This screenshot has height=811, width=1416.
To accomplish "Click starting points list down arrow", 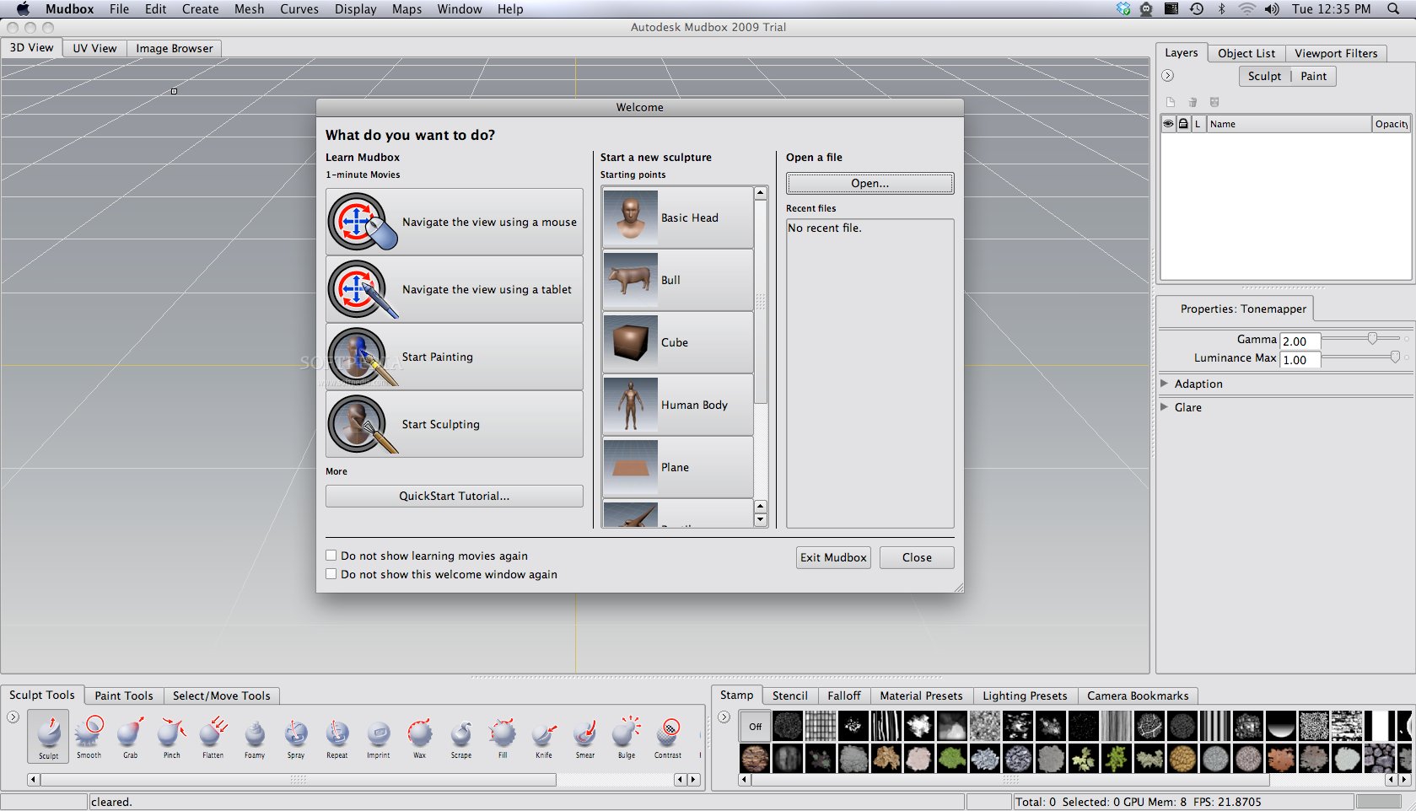I will click(x=761, y=519).
